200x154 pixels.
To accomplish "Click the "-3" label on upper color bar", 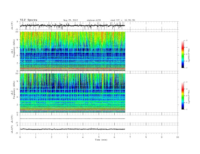I will pos(186,41).
